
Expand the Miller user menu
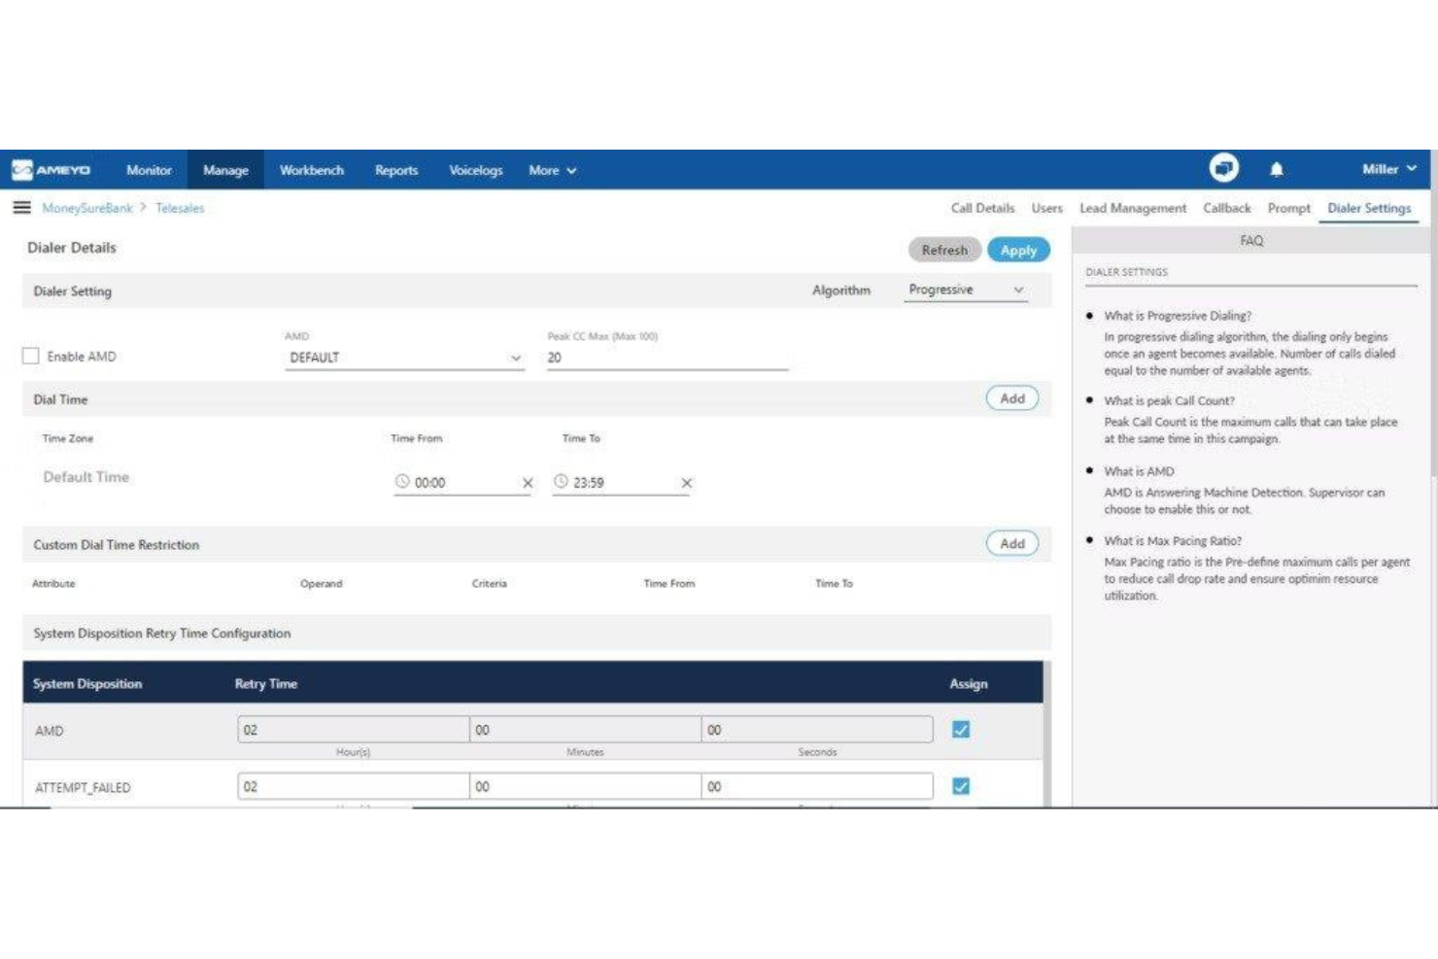pos(1388,169)
